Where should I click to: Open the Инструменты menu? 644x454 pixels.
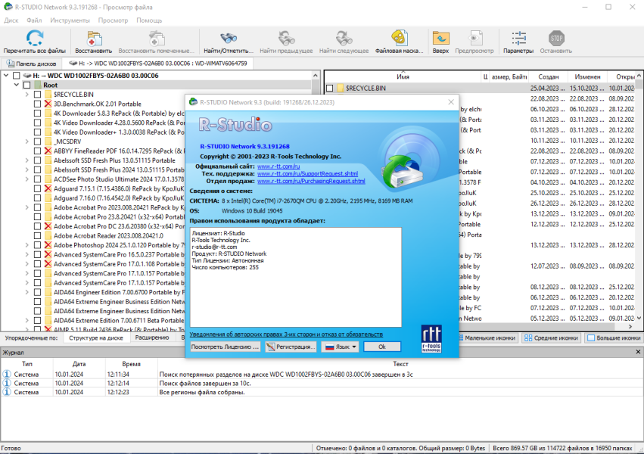70,20
